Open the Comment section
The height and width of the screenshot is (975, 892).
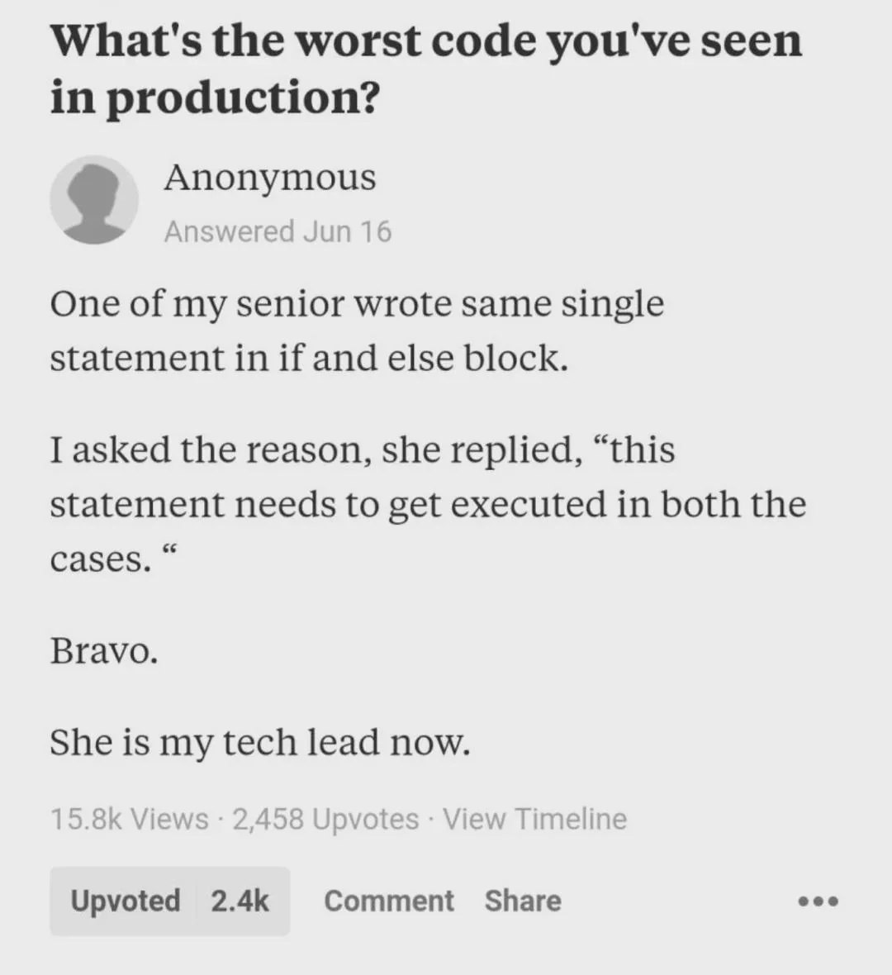tap(388, 901)
